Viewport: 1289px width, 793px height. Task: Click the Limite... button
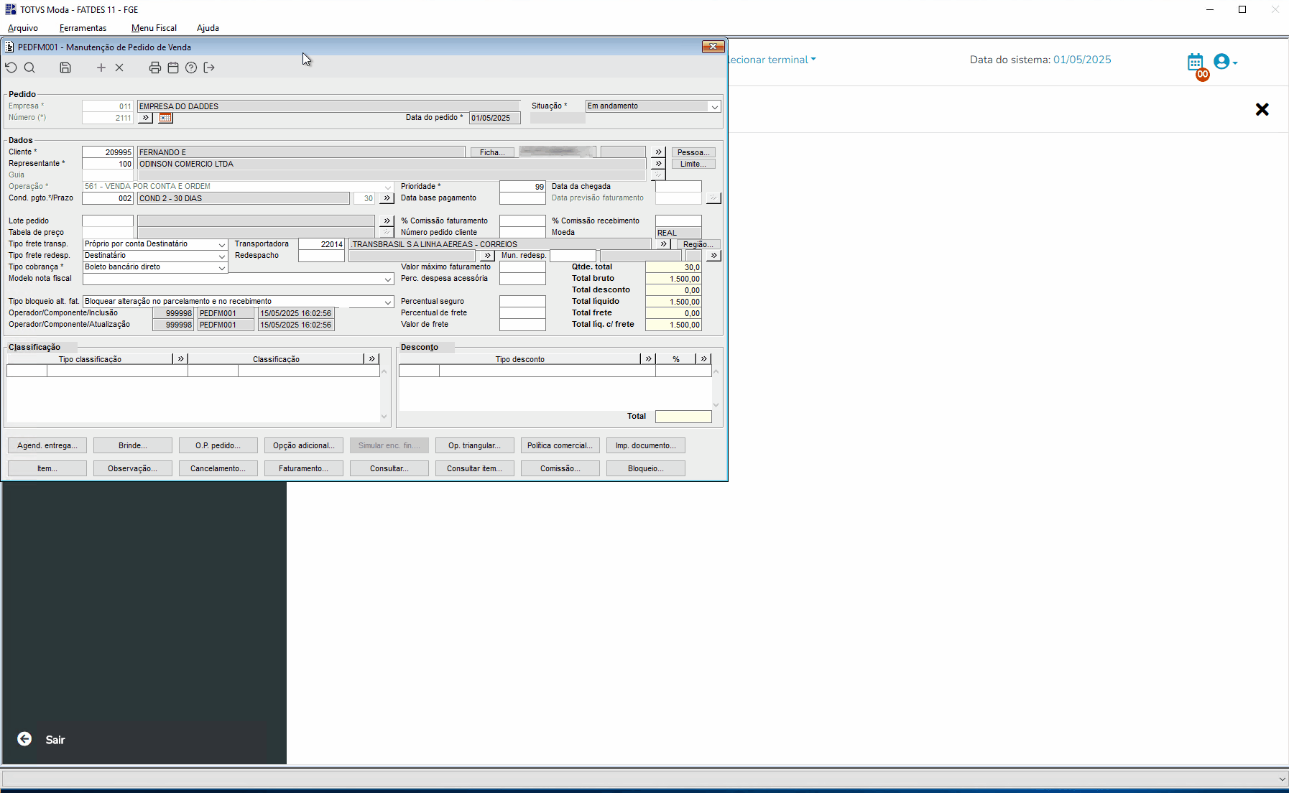pos(693,164)
